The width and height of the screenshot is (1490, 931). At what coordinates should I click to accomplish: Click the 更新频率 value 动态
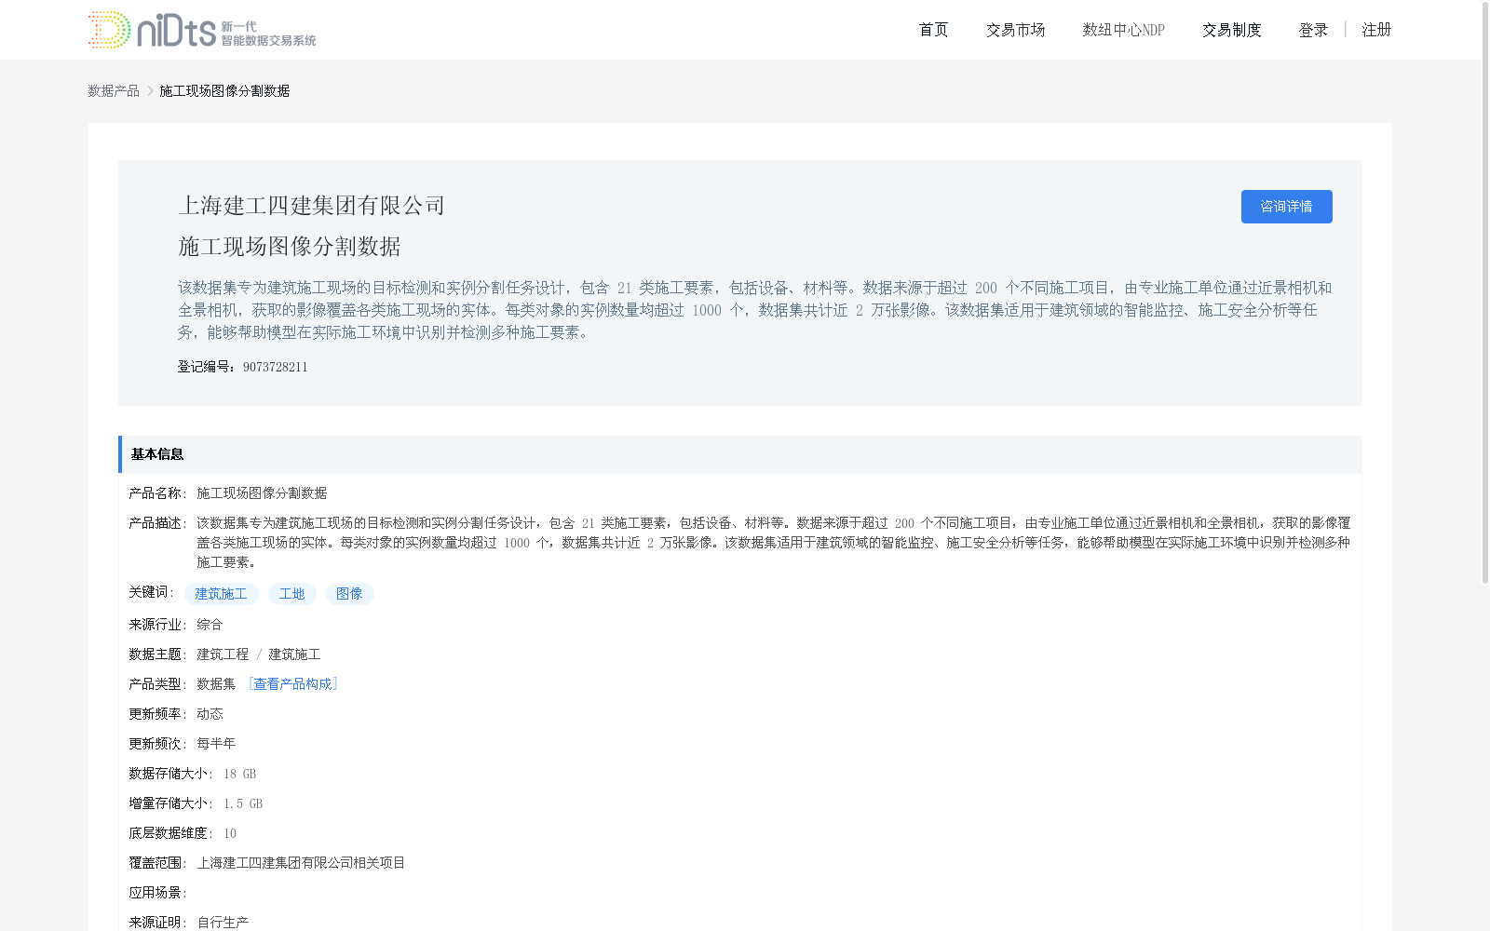[210, 714]
